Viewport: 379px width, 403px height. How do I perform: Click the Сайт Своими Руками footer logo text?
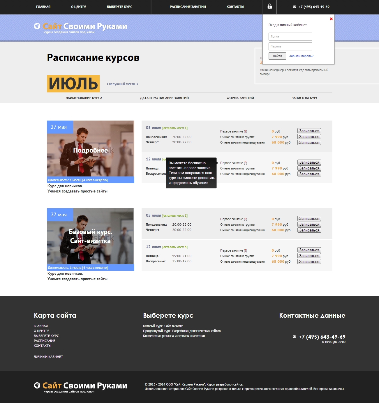tap(85, 386)
